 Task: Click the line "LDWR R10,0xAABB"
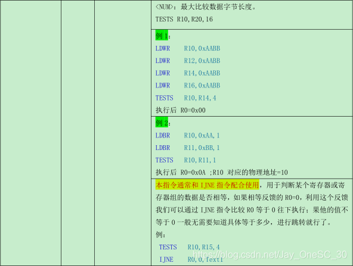(x=187, y=49)
